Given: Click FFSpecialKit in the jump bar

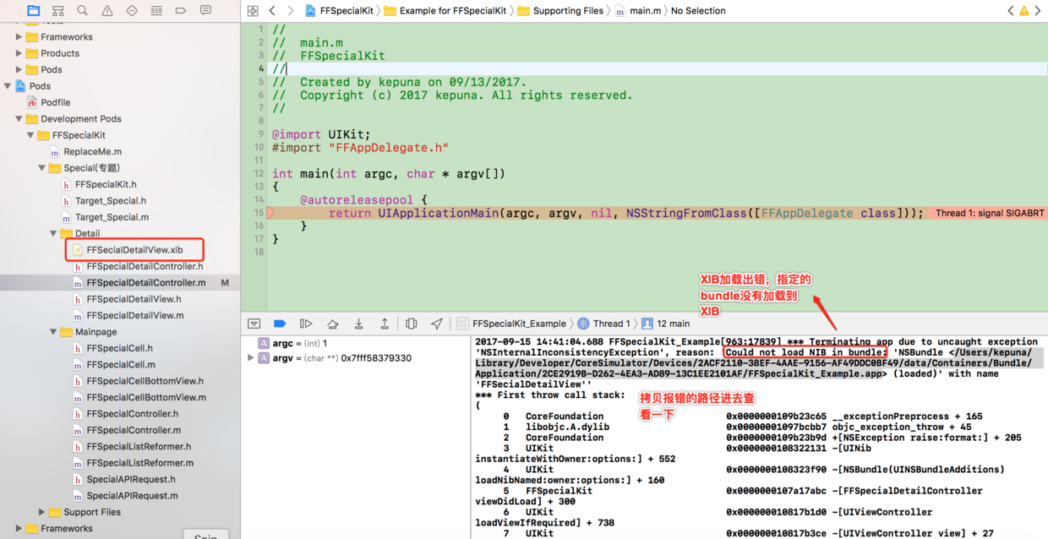Looking at the screenshot, I should point(338,11).
